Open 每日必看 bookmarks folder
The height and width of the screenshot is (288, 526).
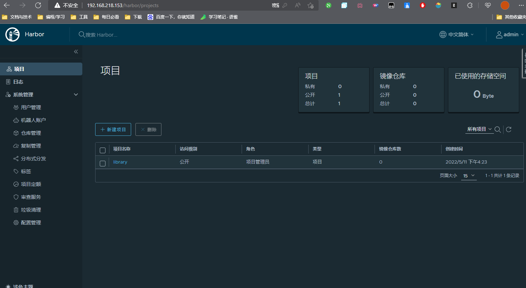(106, 17)
